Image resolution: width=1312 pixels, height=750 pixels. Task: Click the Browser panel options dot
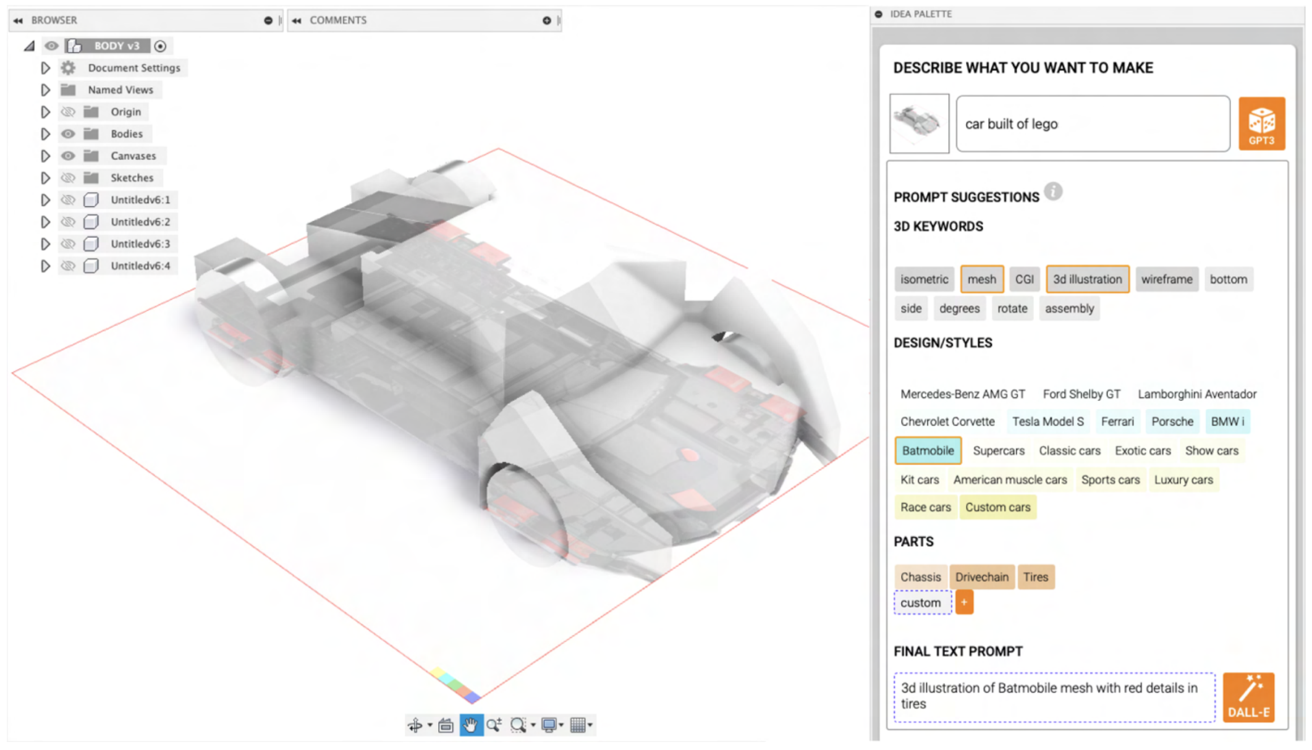click(x=268, y=20)
